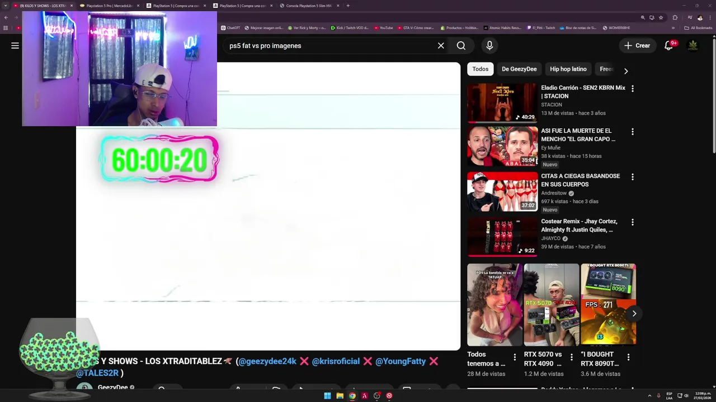This screenshot has height=402, width=716.
Task: Open the El Mencho video thumbnail
Action: [502, 146]
